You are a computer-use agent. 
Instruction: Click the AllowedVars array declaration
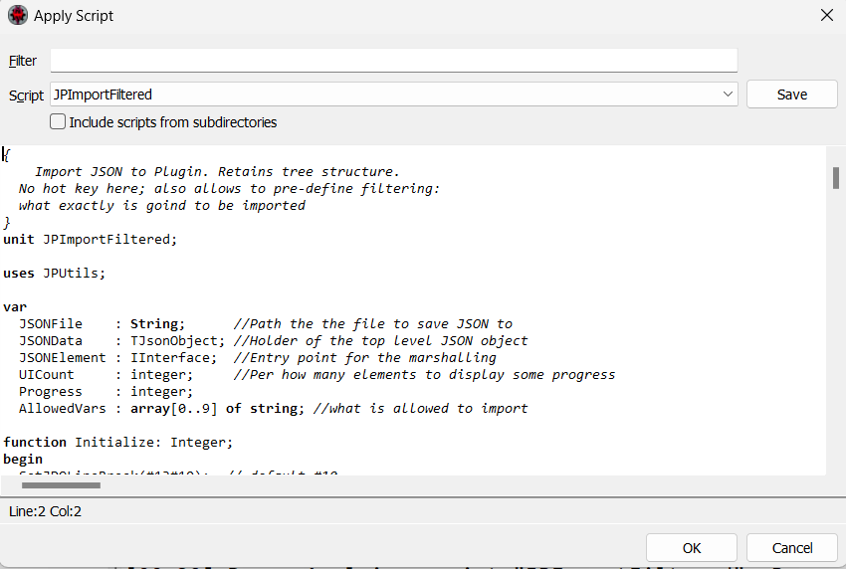162,409
